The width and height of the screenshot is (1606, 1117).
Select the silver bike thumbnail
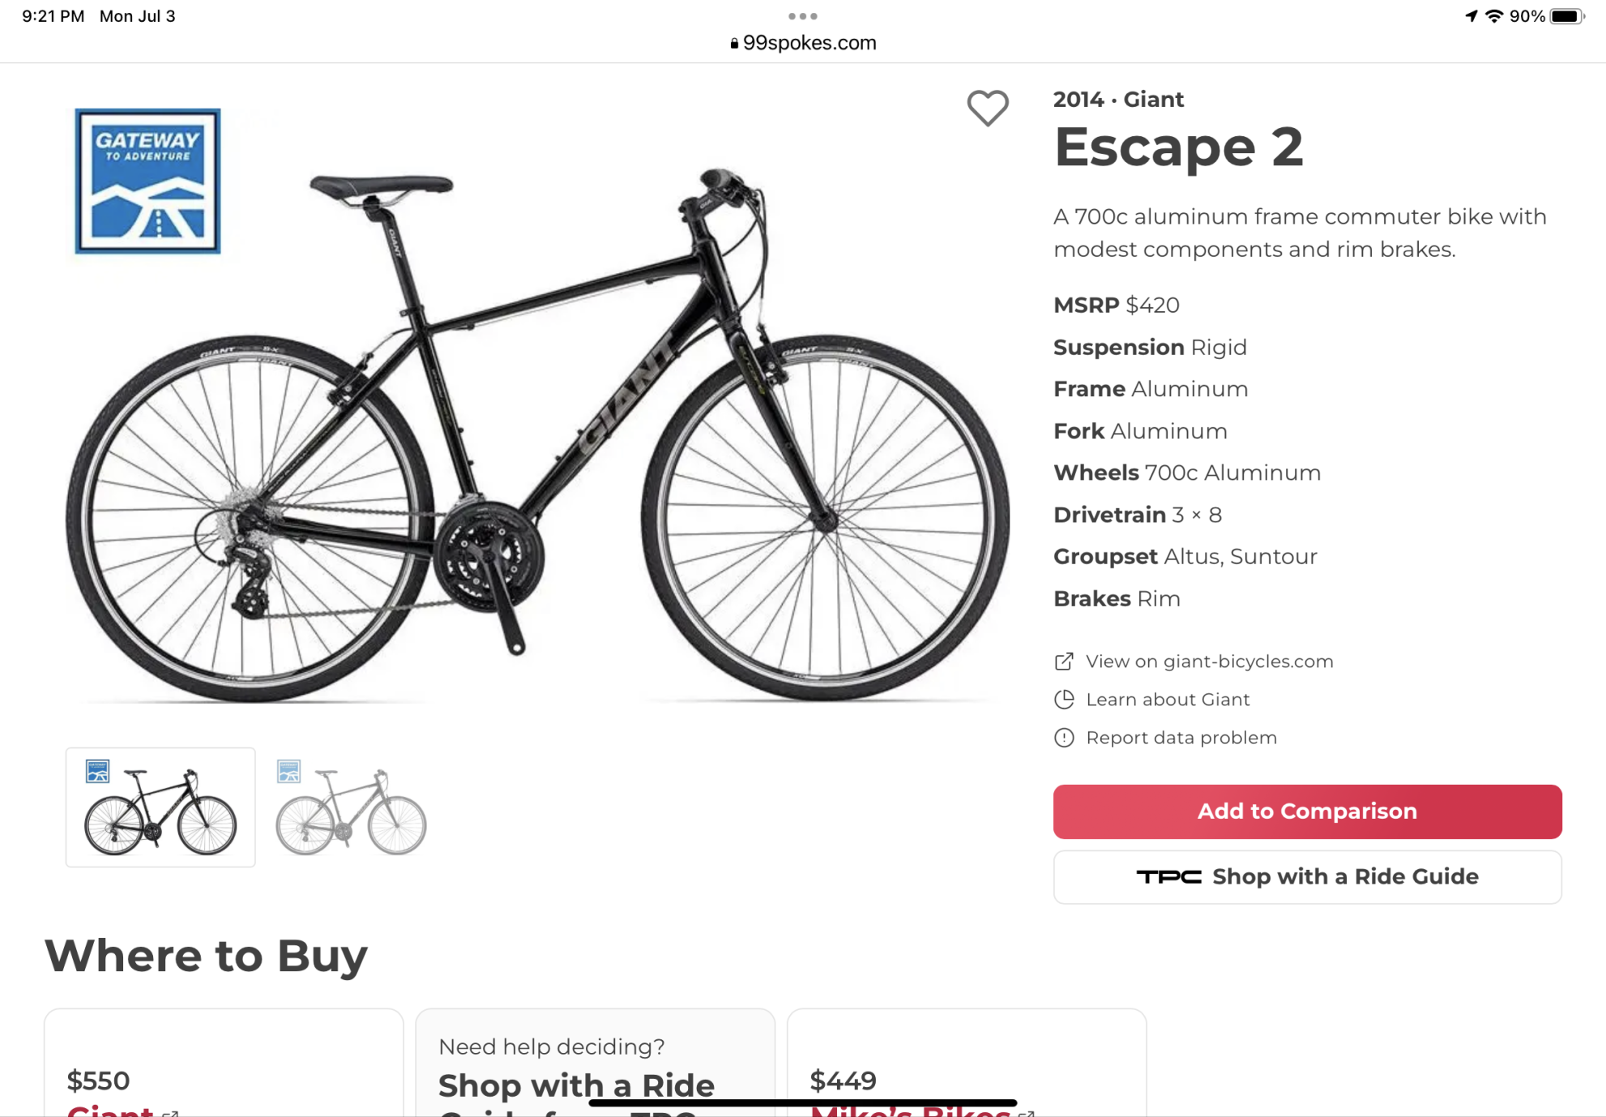coord(351,807)
